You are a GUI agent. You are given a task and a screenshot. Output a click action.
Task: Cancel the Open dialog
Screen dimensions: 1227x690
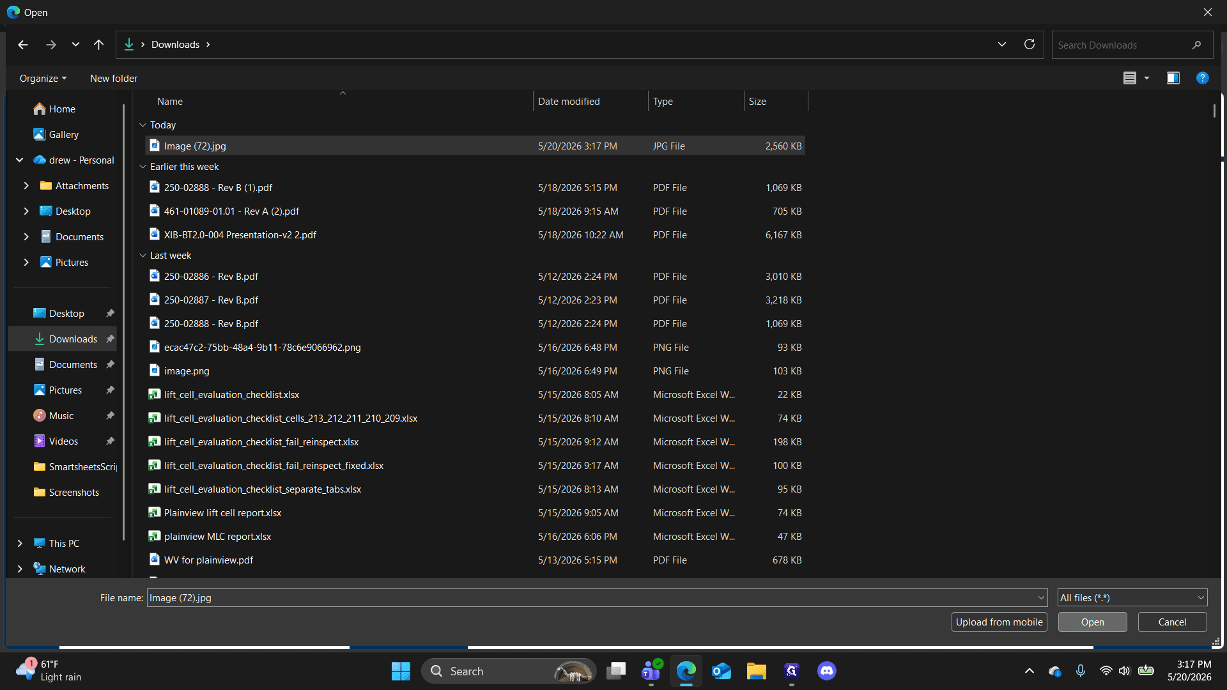coord(1172,622)
